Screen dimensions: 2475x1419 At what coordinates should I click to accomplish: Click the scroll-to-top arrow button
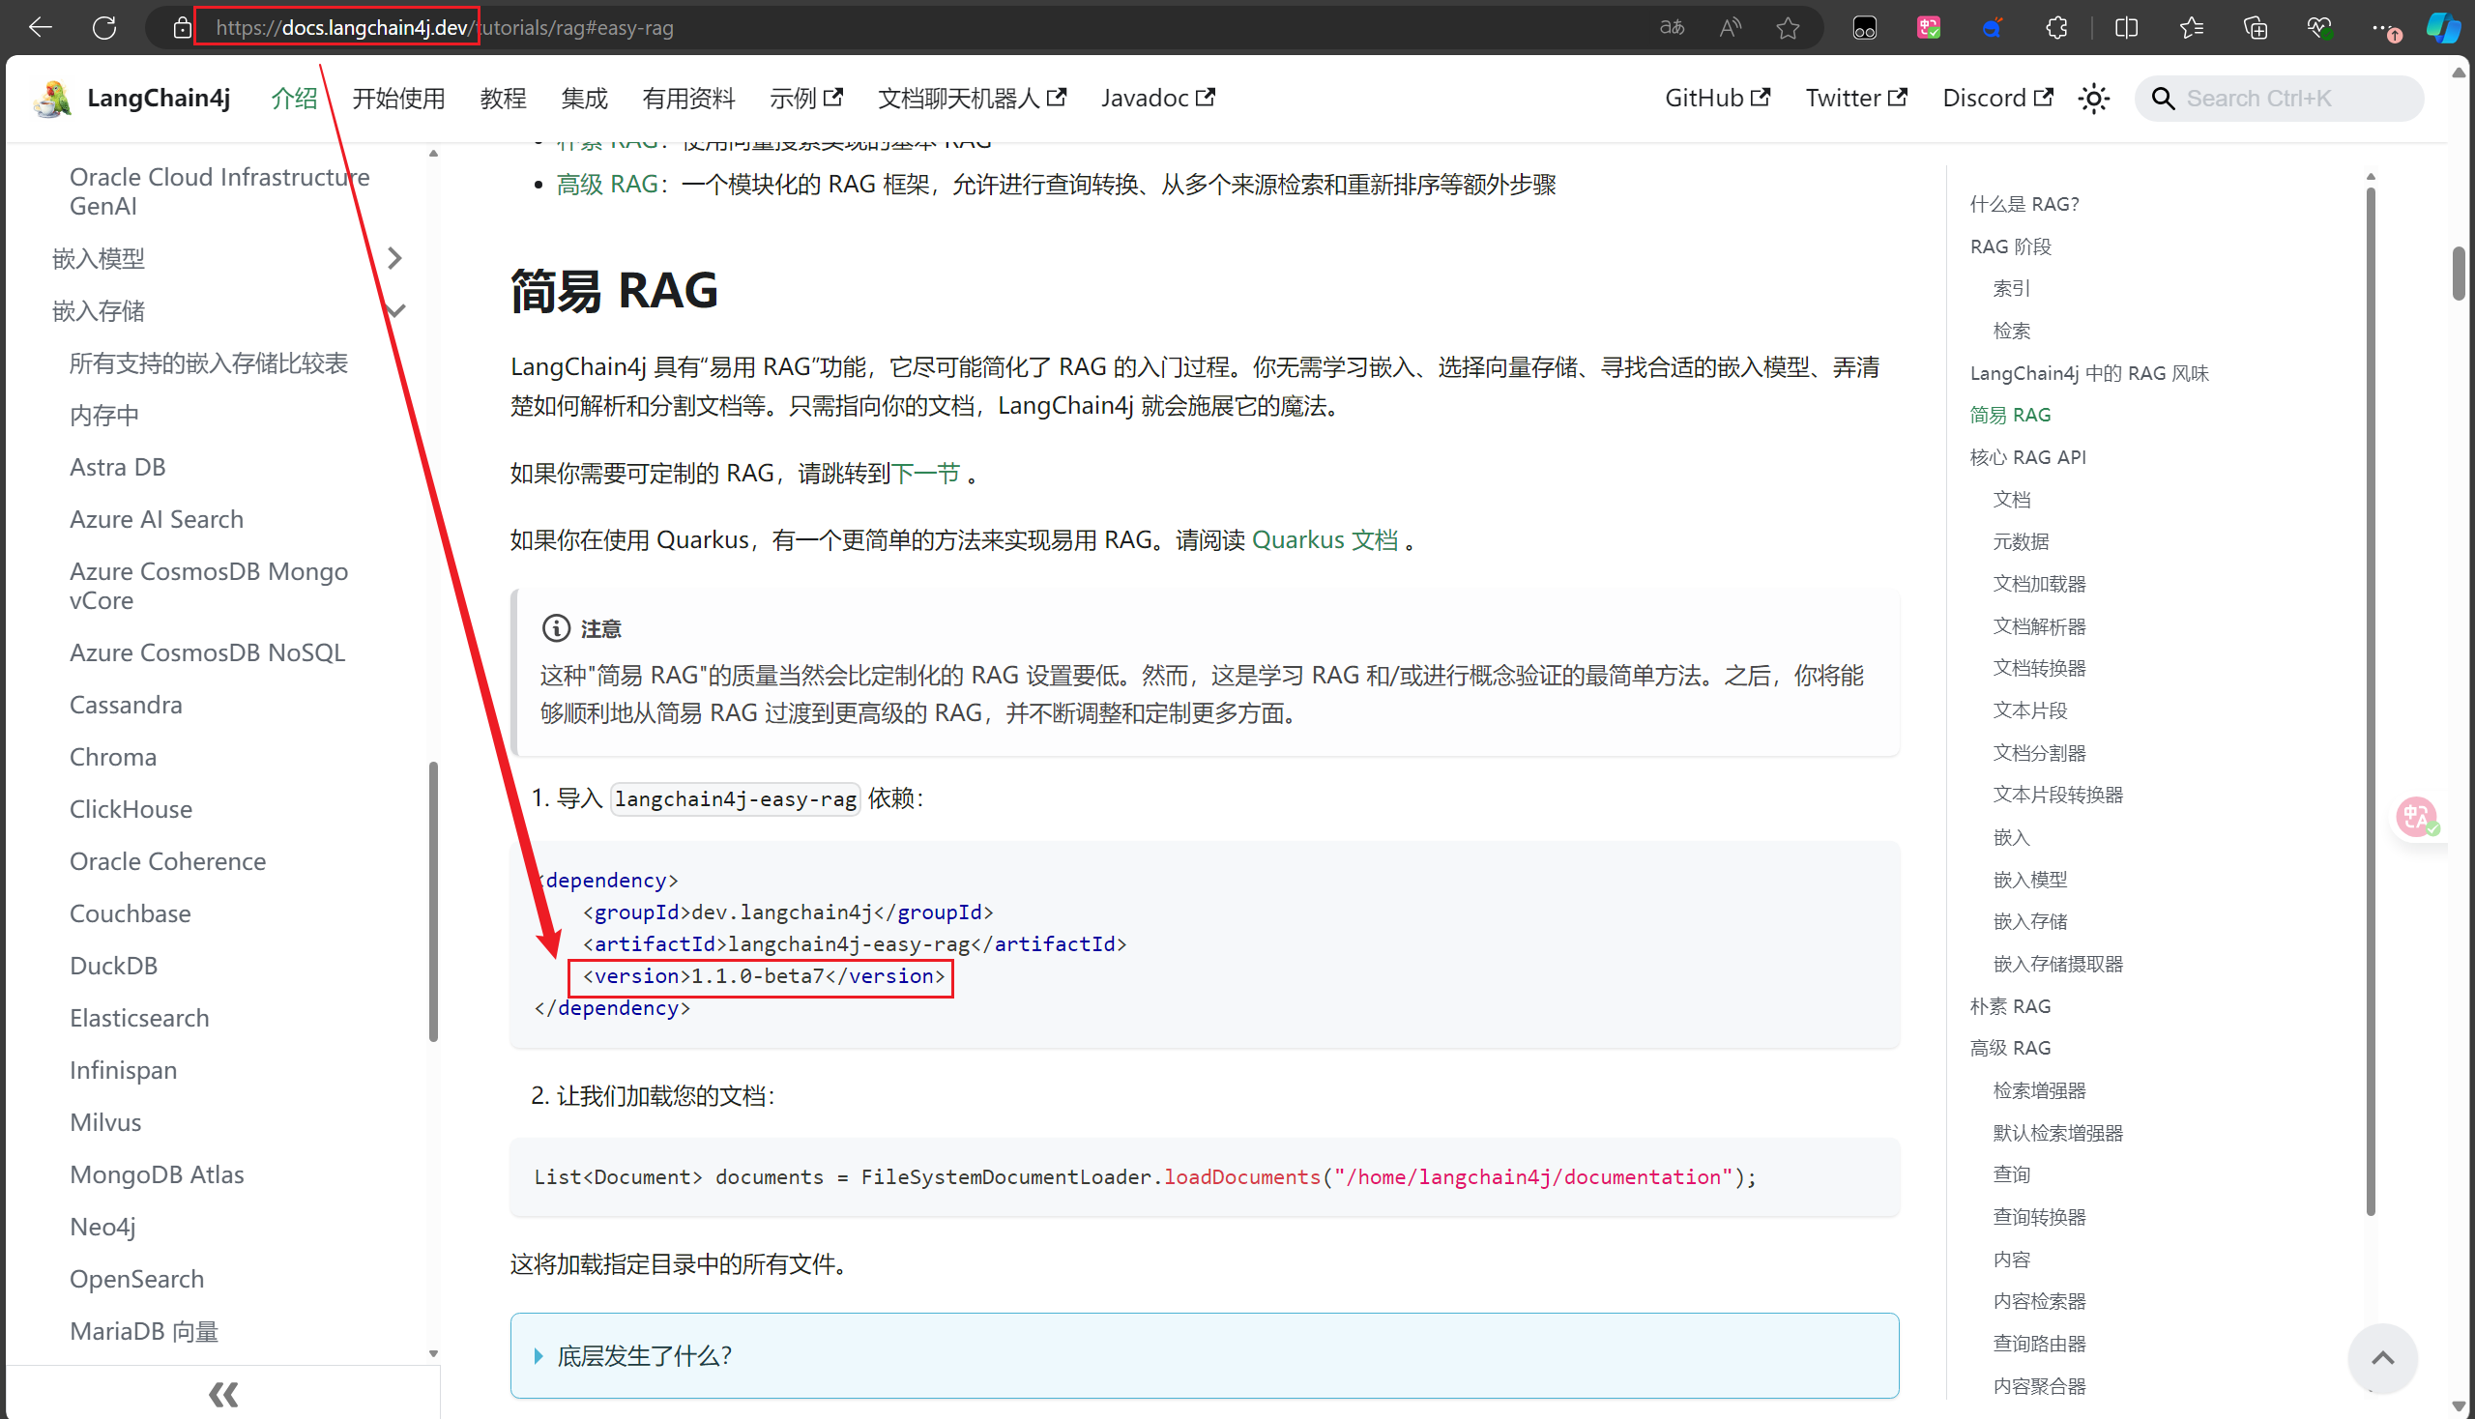click(x=2382, y=1357)
